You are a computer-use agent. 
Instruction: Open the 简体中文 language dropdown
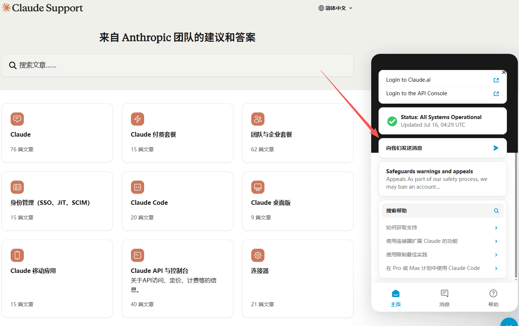(x=335, y=8)
